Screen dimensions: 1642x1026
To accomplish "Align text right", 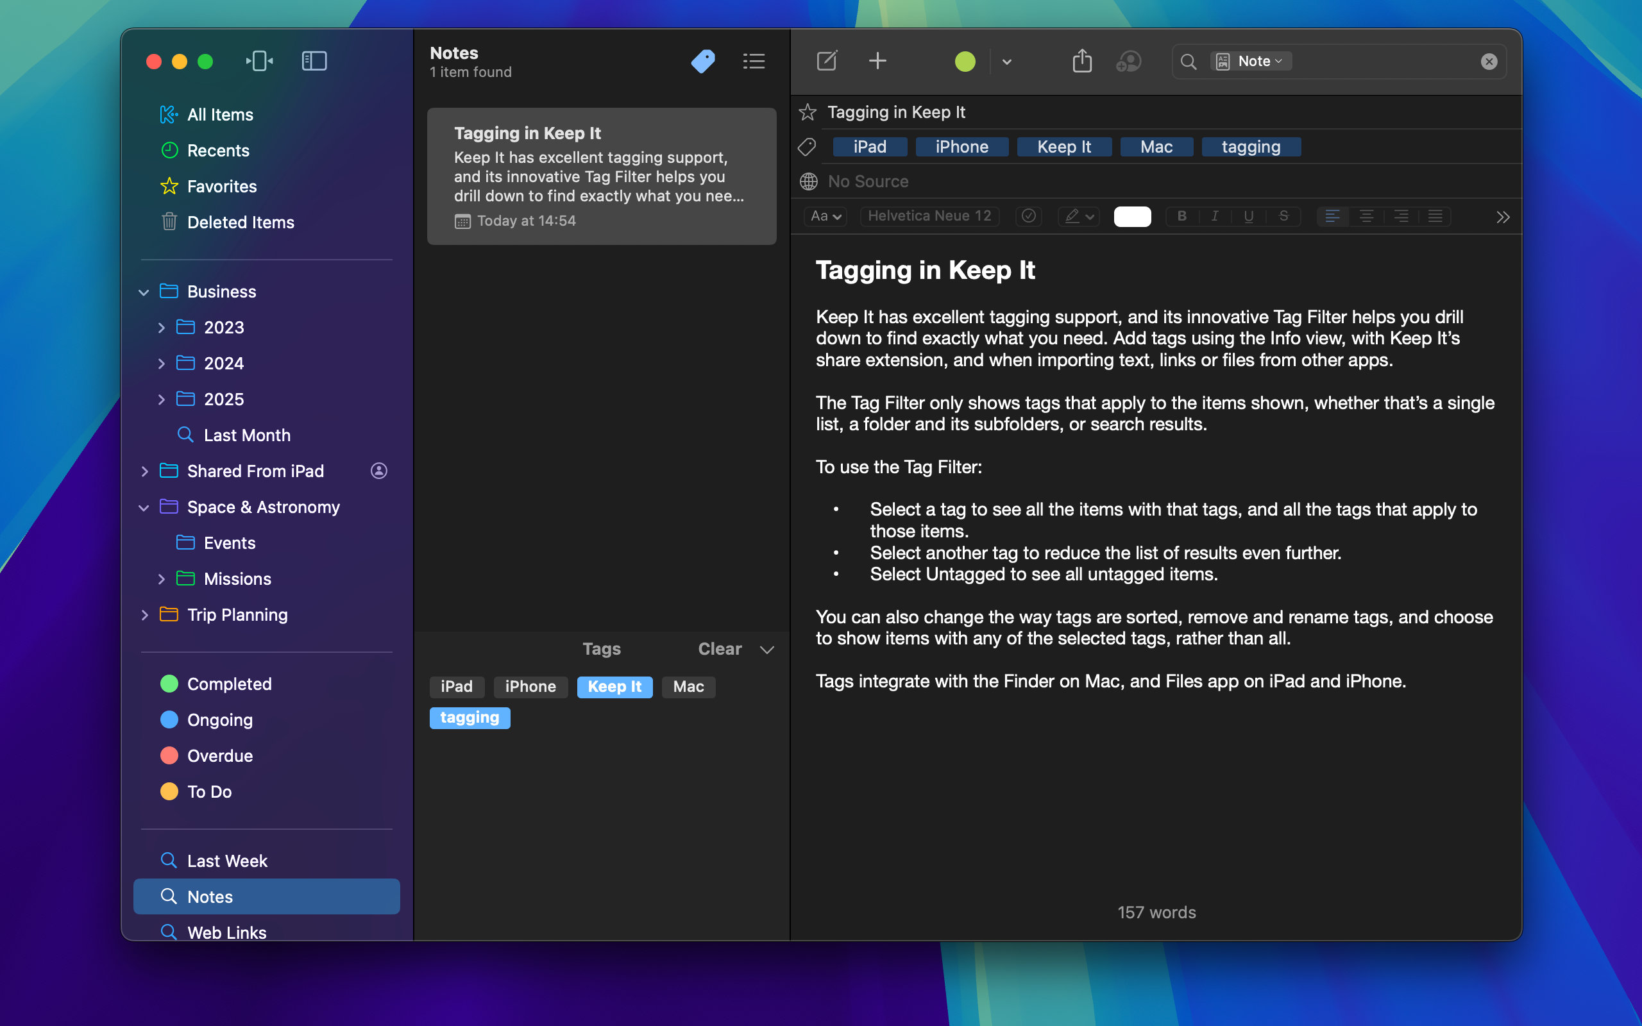I will point(1401,216).
